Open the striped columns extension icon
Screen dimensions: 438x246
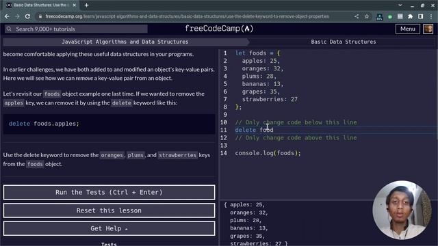[400, 16]
